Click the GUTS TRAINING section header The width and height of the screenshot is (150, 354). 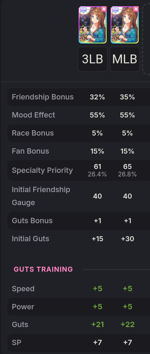click(x=44, y=269)
